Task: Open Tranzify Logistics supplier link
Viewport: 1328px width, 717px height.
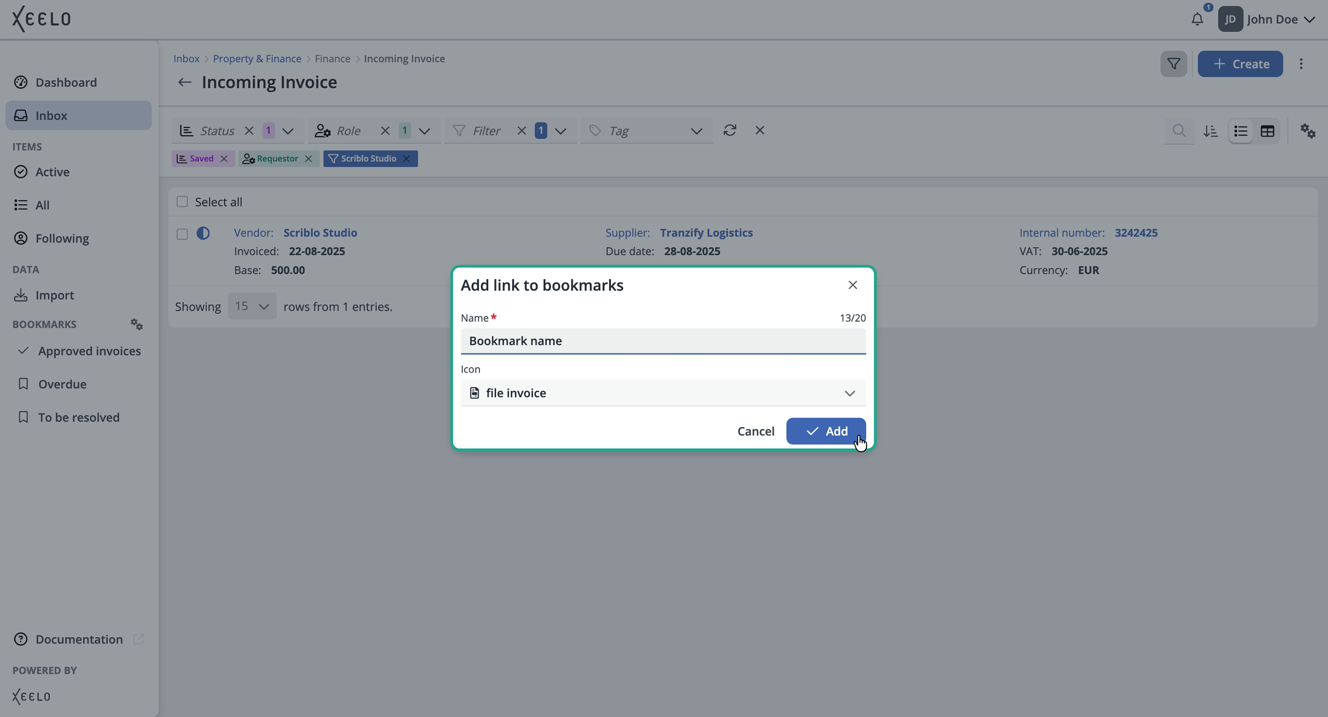Action: (x=706, y=233)
